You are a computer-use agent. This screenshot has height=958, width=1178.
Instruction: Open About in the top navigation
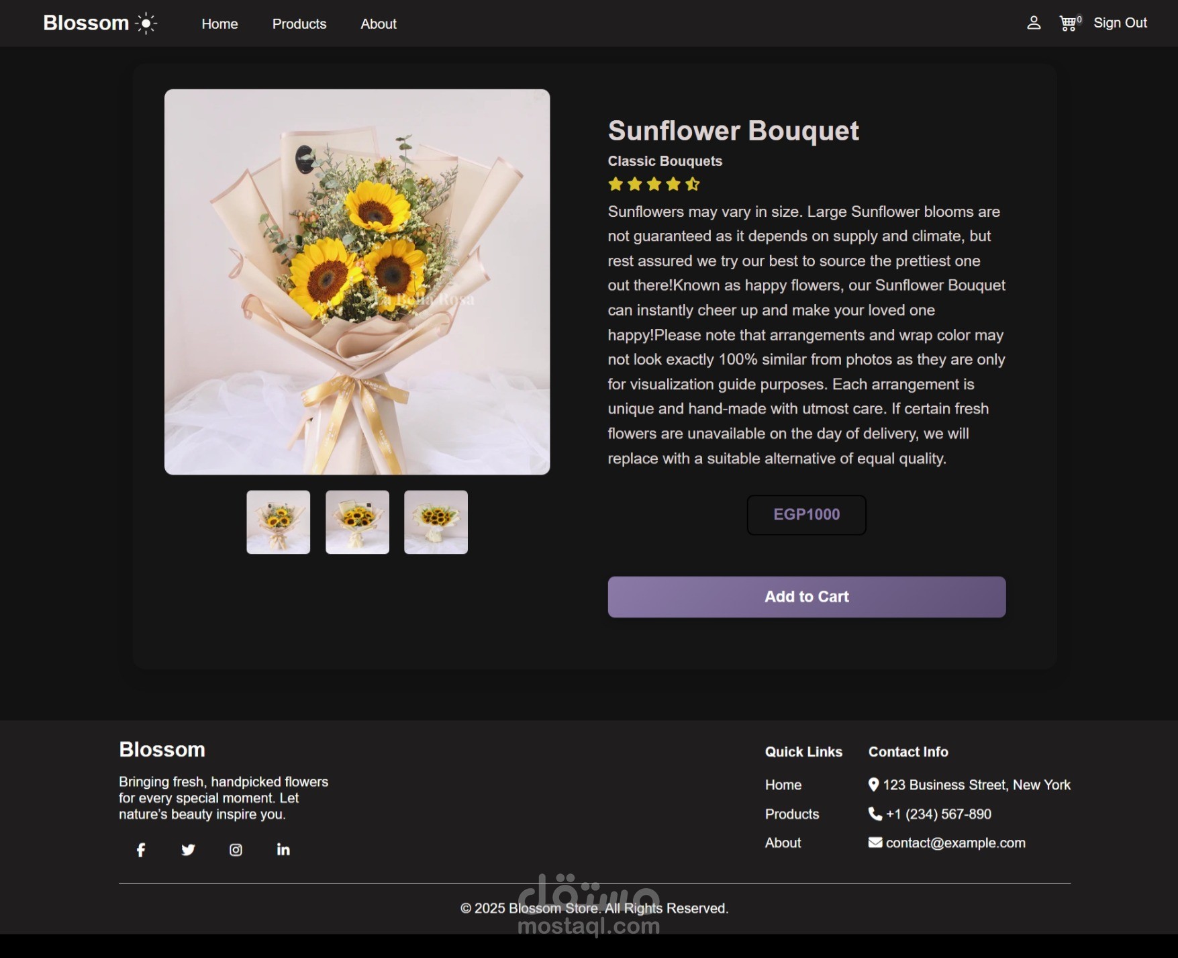[379, 23]
